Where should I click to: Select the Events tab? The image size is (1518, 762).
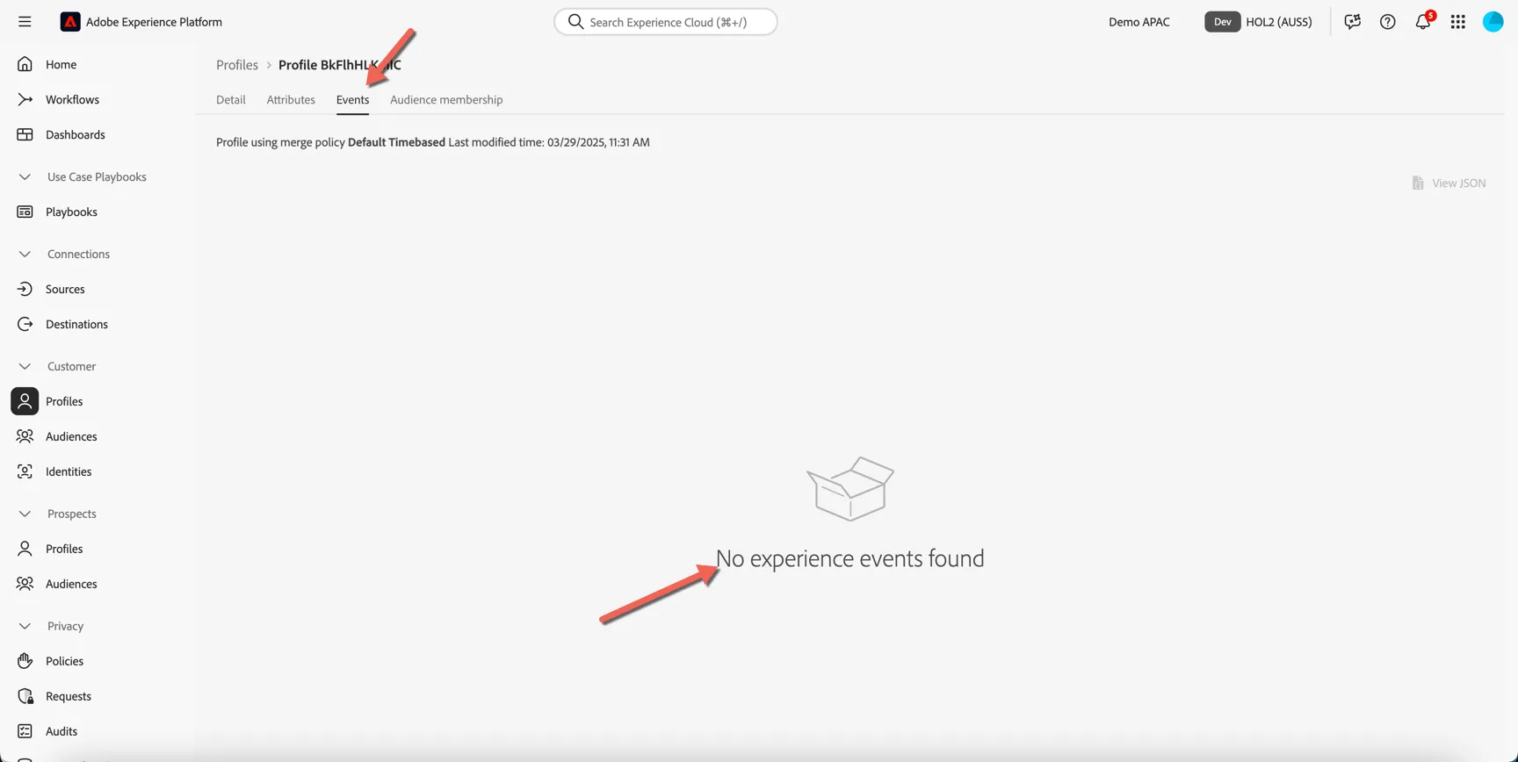click(352, 99)
